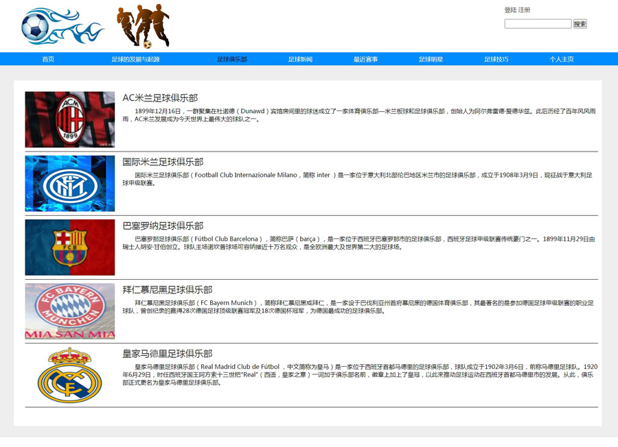Image resolution: width=618 pixels, height=447 pixels.
Task: Open the 足球技巧 nav item
Action: [x=496, y=59]
